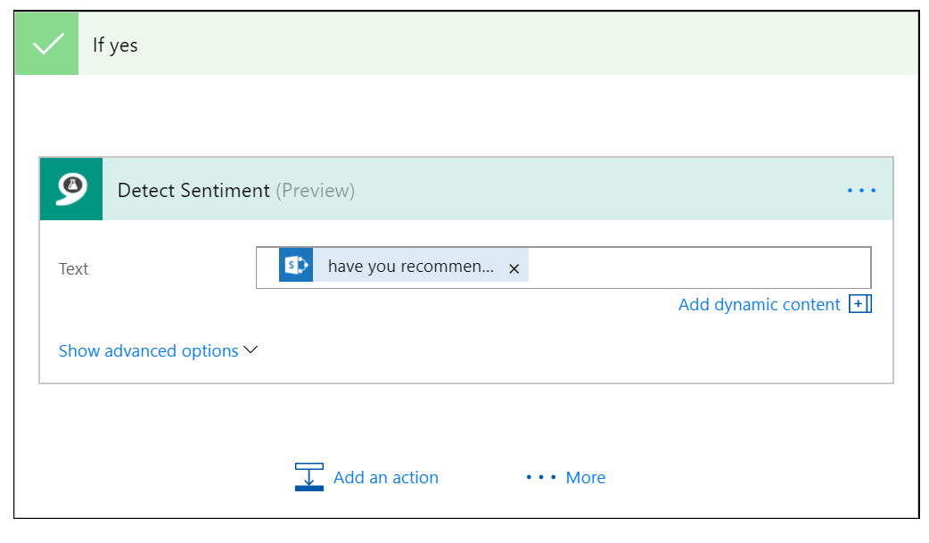Click the Add an action icon
Image resolution: width=929 pixels, height=543 pixels.
(309, 477)
